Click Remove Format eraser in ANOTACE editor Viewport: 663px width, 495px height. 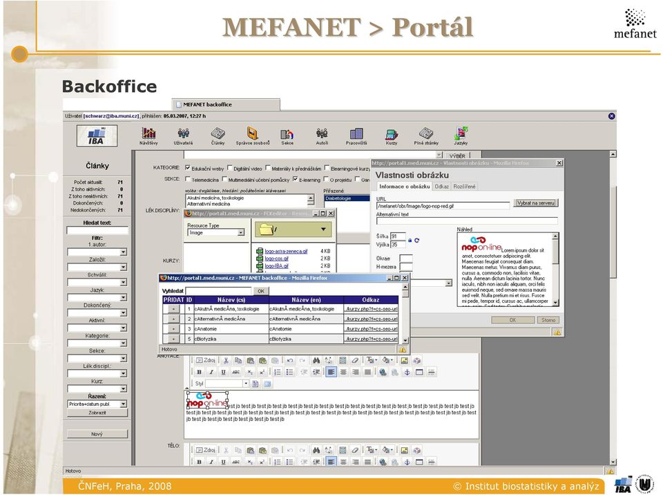point(355,360)
